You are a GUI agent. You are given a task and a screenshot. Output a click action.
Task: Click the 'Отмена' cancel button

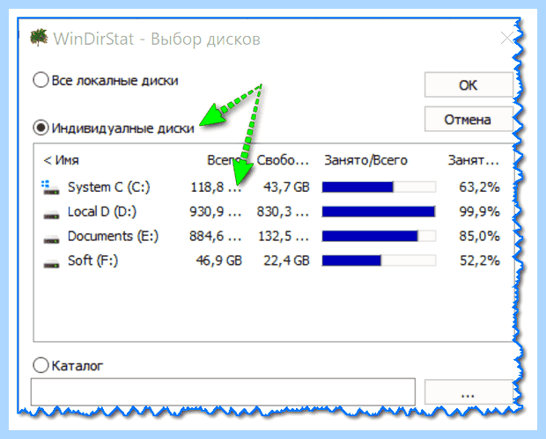468,120
